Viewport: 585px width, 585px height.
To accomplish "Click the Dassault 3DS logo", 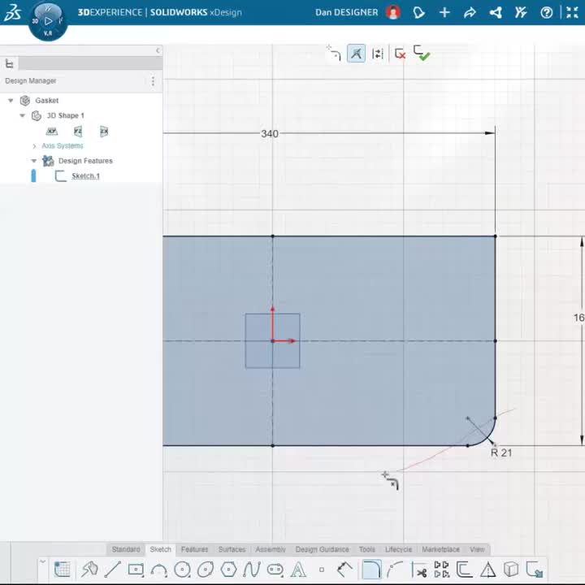I will tap(13, 13).
